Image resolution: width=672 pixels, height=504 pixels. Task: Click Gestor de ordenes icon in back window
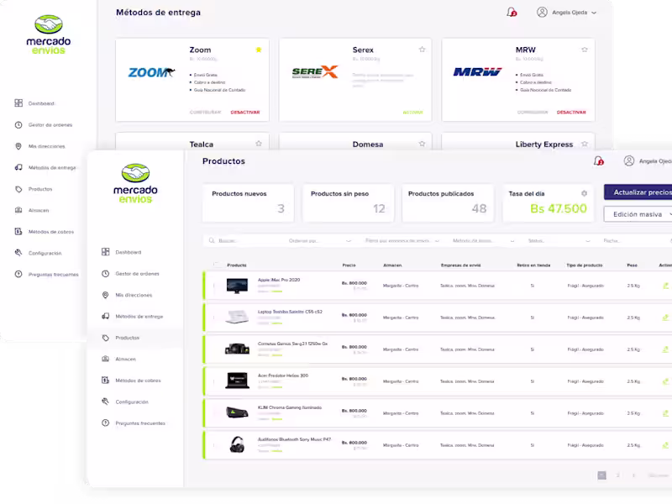tap(18, 124)
